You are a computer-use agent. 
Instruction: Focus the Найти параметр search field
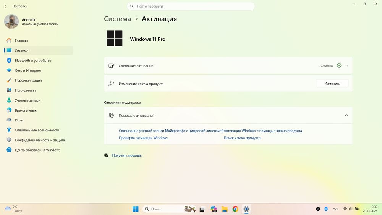pyautogui.click(x=191, y=6)
